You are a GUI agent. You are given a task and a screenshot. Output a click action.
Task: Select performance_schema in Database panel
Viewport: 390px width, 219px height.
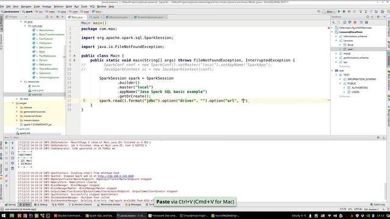pyautogui.click(x=356, y=58)
